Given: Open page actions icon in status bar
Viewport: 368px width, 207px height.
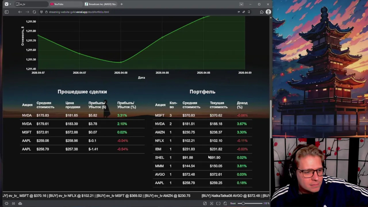Looking at the screenshot, I should click(225, 203).
